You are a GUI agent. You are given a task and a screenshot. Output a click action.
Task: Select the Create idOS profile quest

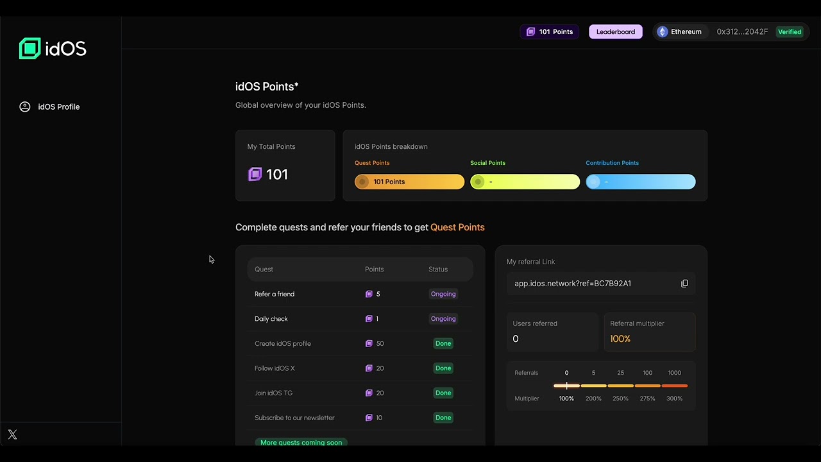[360, 343]
